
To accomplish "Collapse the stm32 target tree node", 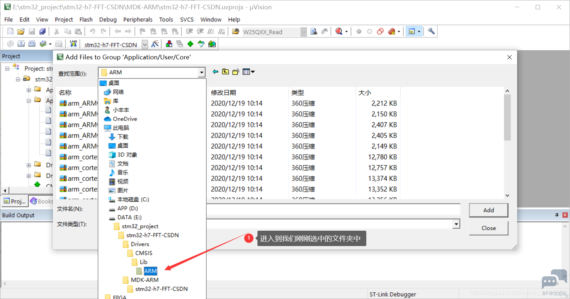I will tap(18, 79).
